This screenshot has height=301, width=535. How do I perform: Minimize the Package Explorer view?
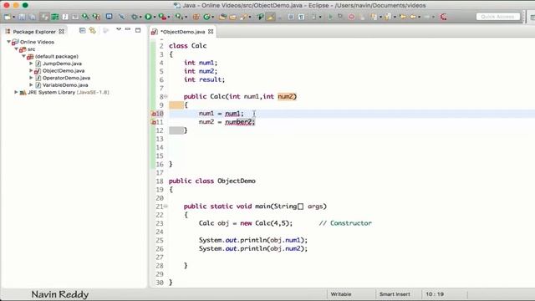128,29
